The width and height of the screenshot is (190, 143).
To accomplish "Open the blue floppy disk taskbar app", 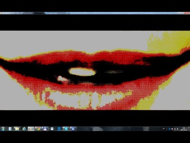I will (x=45, y=129).
